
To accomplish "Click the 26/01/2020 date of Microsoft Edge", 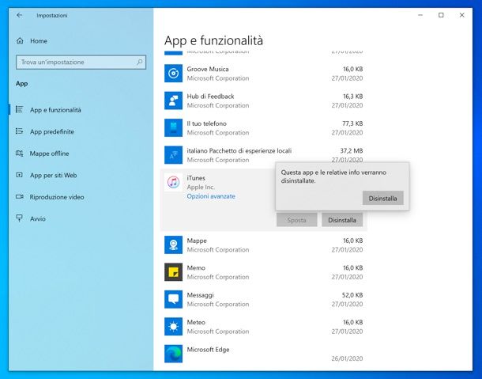I will click(347, 358).
